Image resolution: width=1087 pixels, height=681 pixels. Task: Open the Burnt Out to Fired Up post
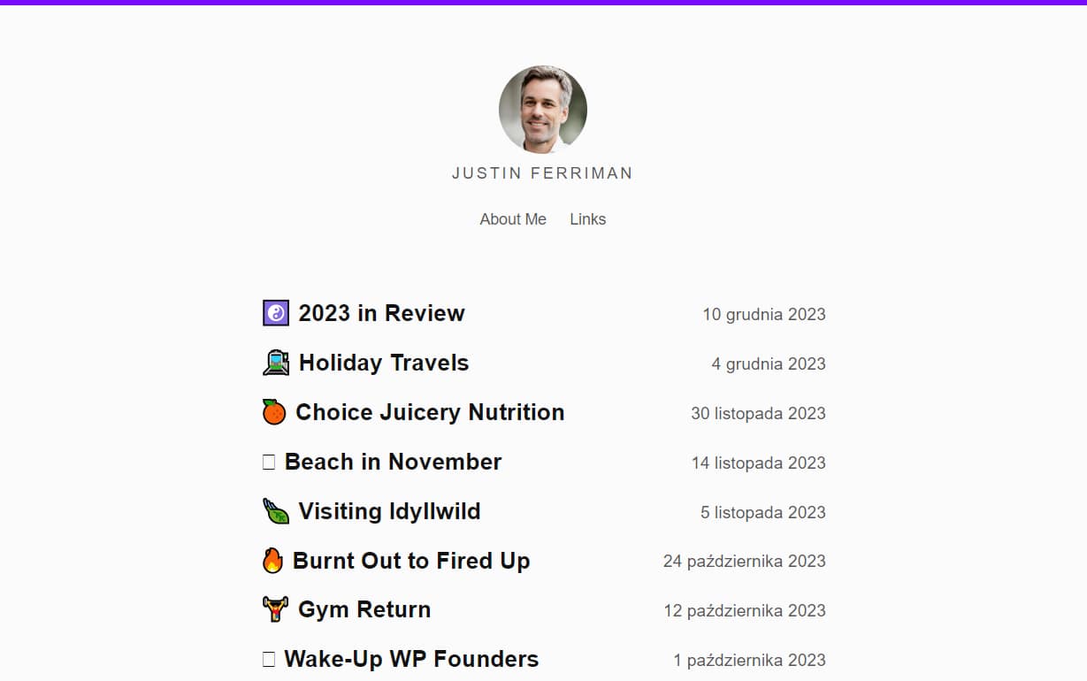[411, 561]
